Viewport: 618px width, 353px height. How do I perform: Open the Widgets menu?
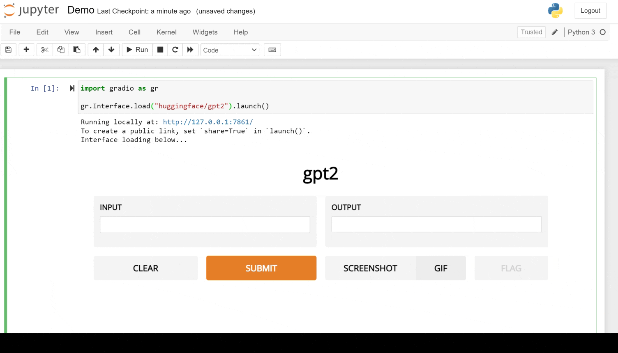click(x=205, y=32)
